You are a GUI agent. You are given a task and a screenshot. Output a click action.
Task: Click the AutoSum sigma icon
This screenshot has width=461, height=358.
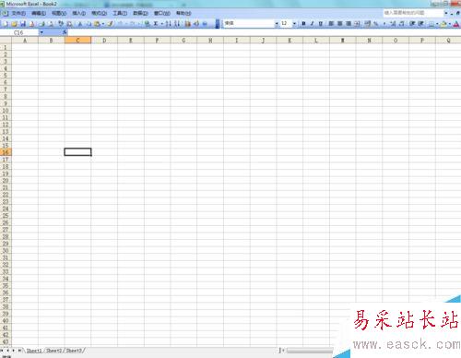tap(156, 24)
